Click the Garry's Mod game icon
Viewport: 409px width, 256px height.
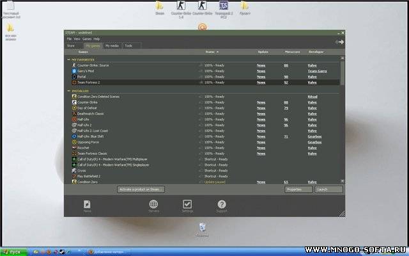tap(74, 71)
